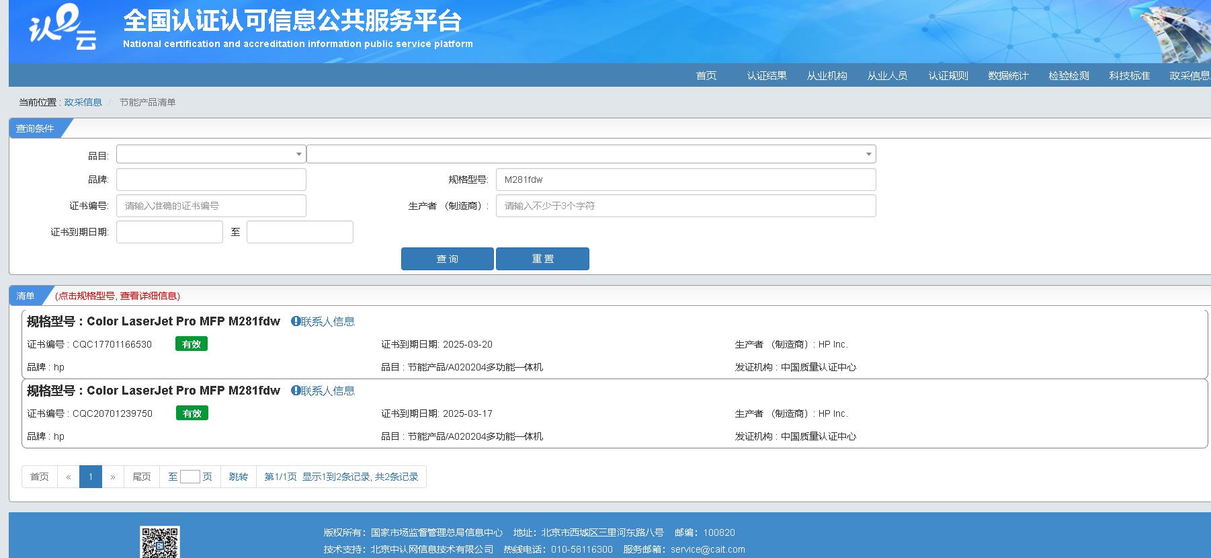Open the 数据统计 menu
This screenshot has height=558, width=1211.
[1008, 75]
